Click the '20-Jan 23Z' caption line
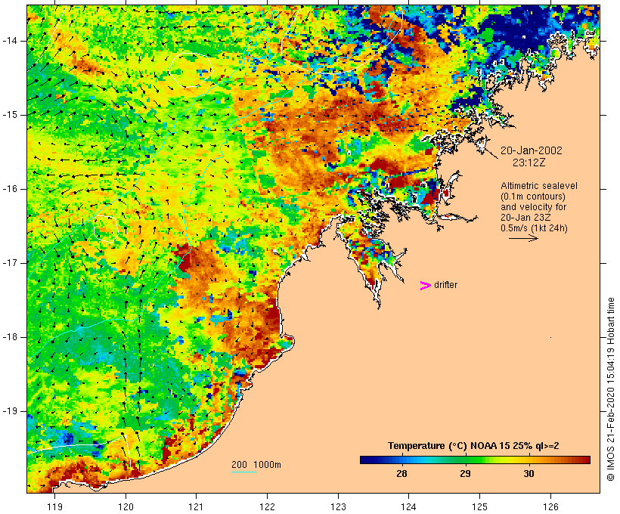 coord(525,218)
